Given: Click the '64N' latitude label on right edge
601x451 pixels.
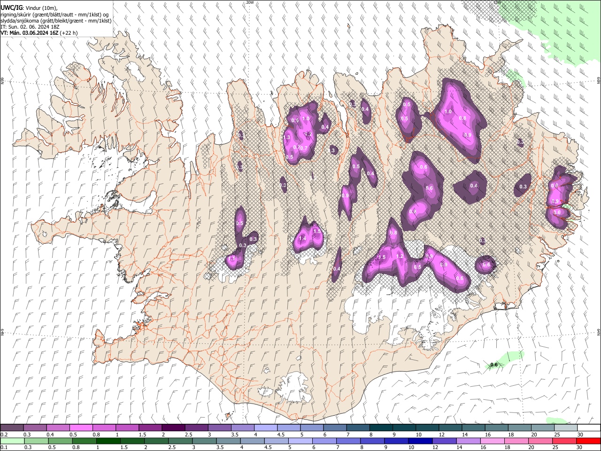Looking at the screenshot, I should tap(599, 332).
